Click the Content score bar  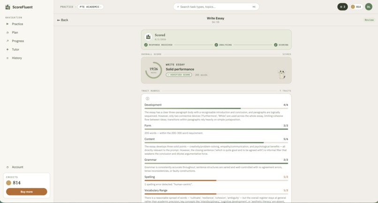pos(216,143)
